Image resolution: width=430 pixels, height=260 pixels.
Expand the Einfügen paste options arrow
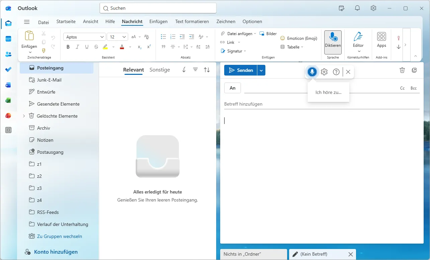(x=29, y=52)
